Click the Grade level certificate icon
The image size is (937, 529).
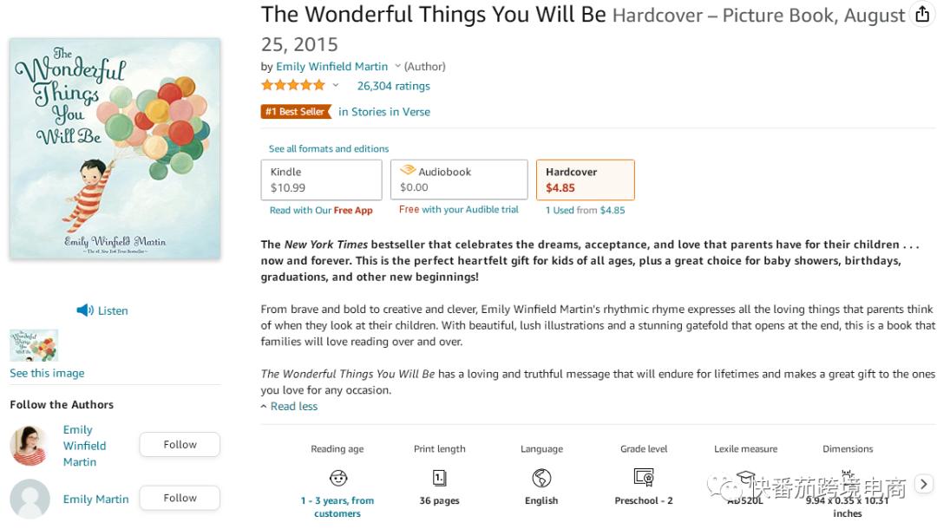(644, 478)
